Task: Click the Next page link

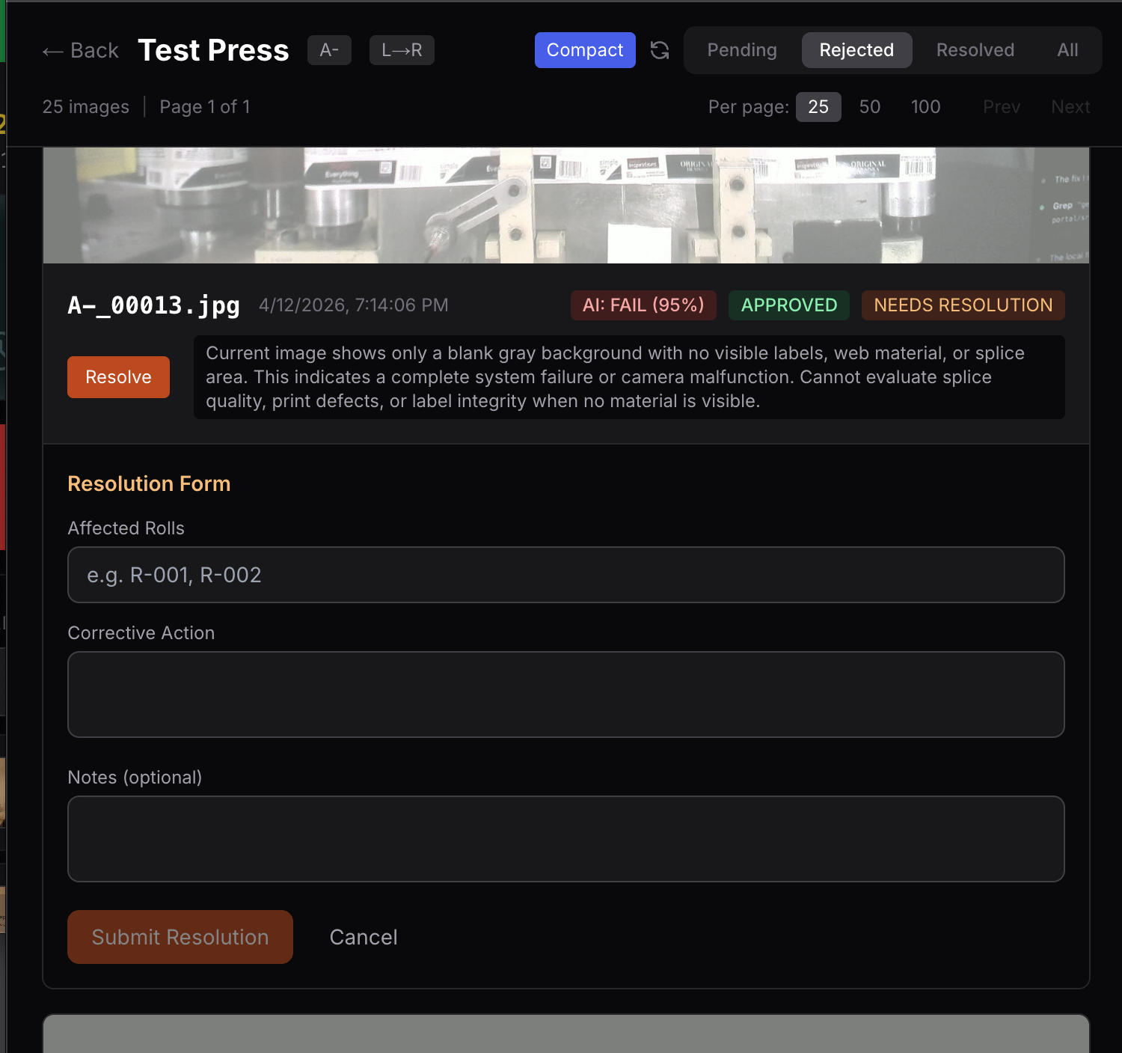Action: 1070,107
